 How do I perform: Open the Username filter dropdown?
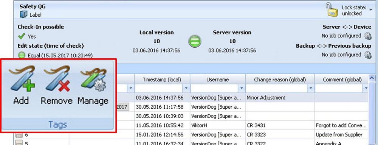(242, 88)
